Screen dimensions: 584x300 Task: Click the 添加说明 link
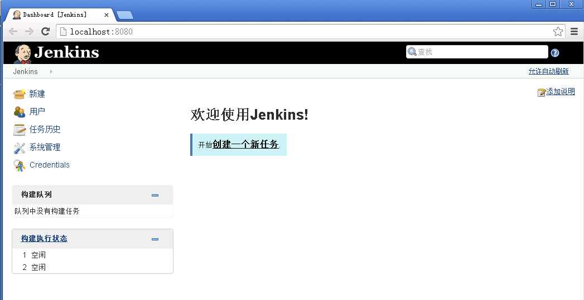click(x=561, y=92)
